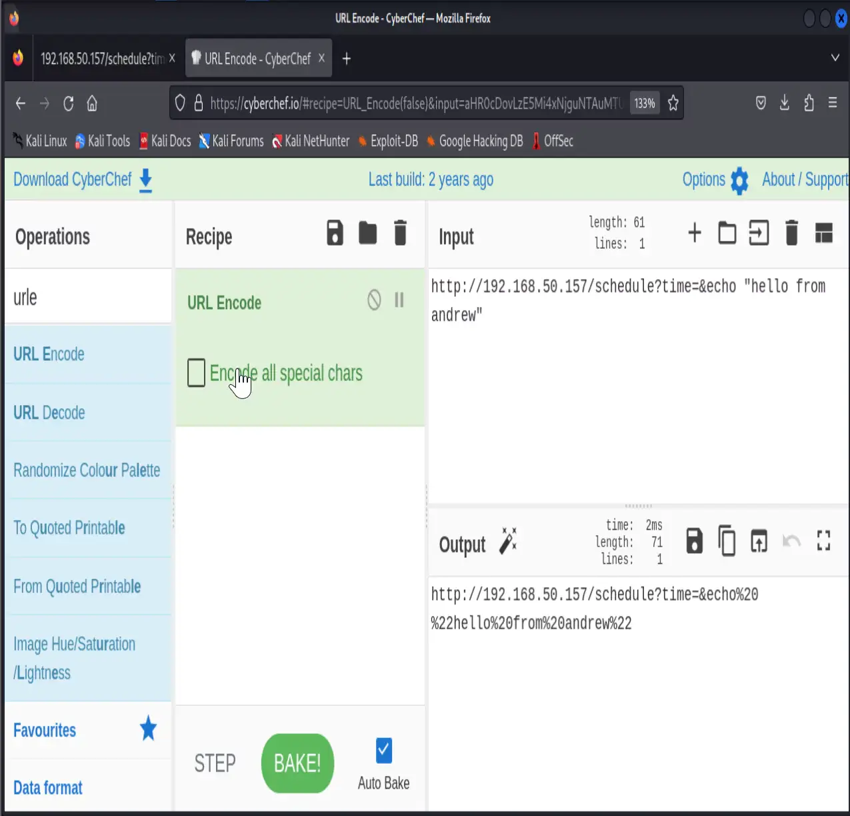This screenshot has width=850, height=816.
Task: Toggle the Favourites star to edit favourites
Action: coord(147,729)
